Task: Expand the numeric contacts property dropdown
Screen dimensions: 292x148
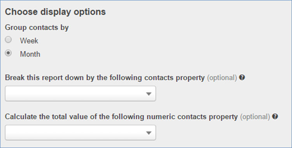Action: [x=80, y=133]
